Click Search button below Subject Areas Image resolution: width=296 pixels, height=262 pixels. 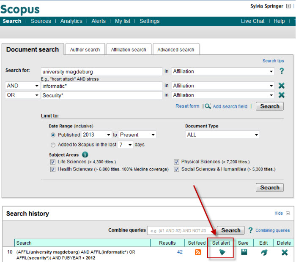pyautogui.click(x=270, y=187)
